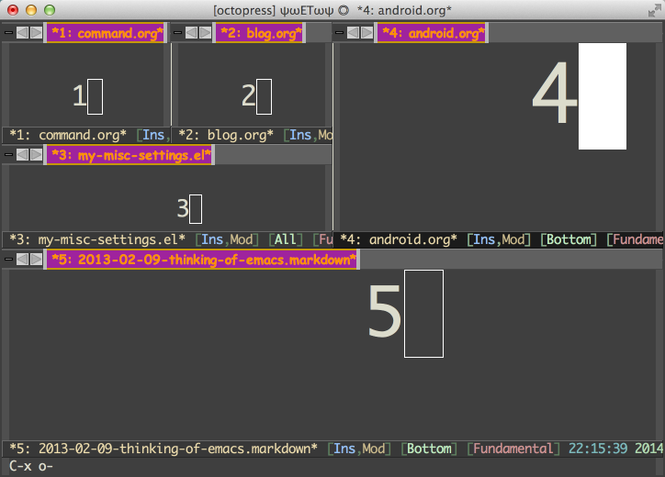Click yellow minimize button of Emacs window

tap(31, 10)
